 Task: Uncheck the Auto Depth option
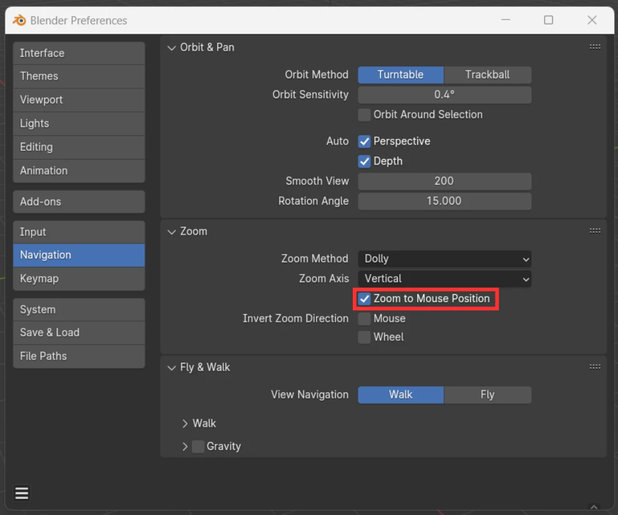(x=364, y=161)
